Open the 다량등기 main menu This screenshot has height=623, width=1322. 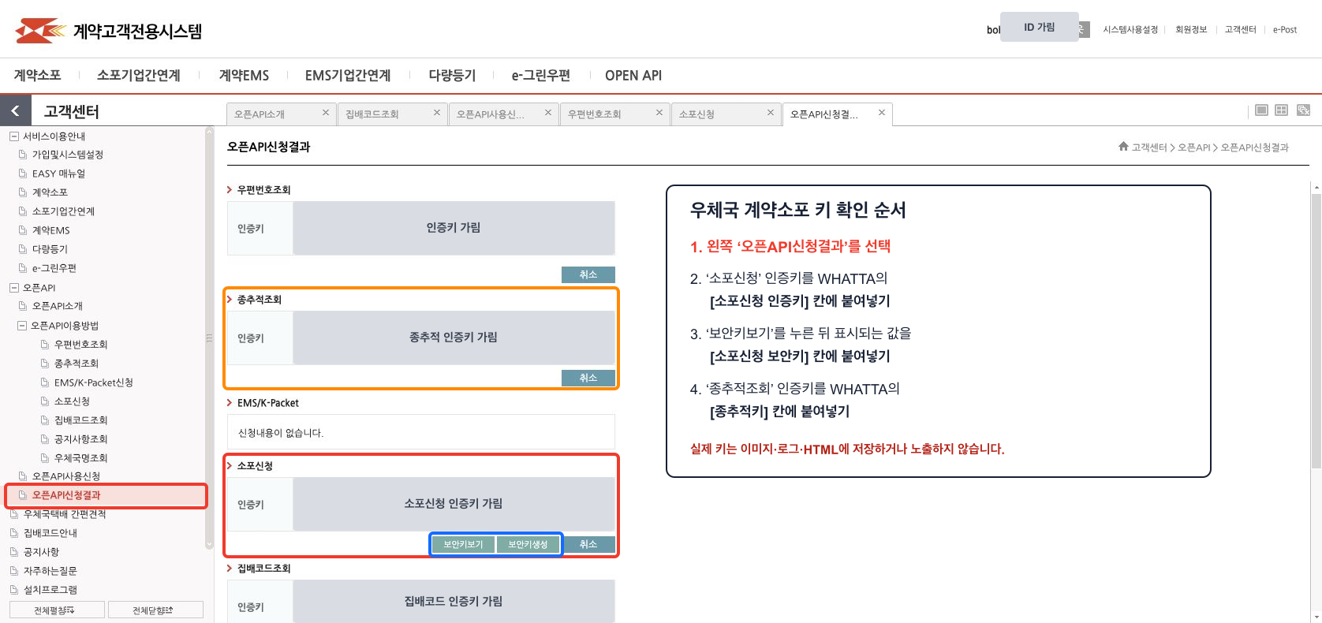(x=452, y=76)
